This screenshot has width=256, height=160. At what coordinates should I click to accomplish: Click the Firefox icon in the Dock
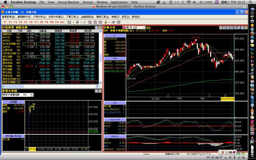pyautogui.click(x=252, y=33)
